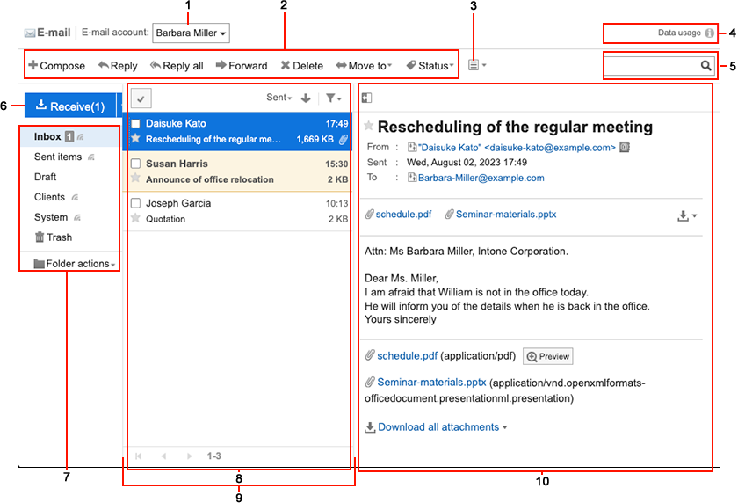Open schedule.pdf link in the header
The image size is (738, 503).
[403, 215]
